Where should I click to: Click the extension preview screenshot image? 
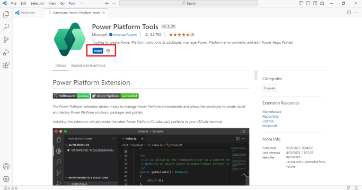[151, 157]
